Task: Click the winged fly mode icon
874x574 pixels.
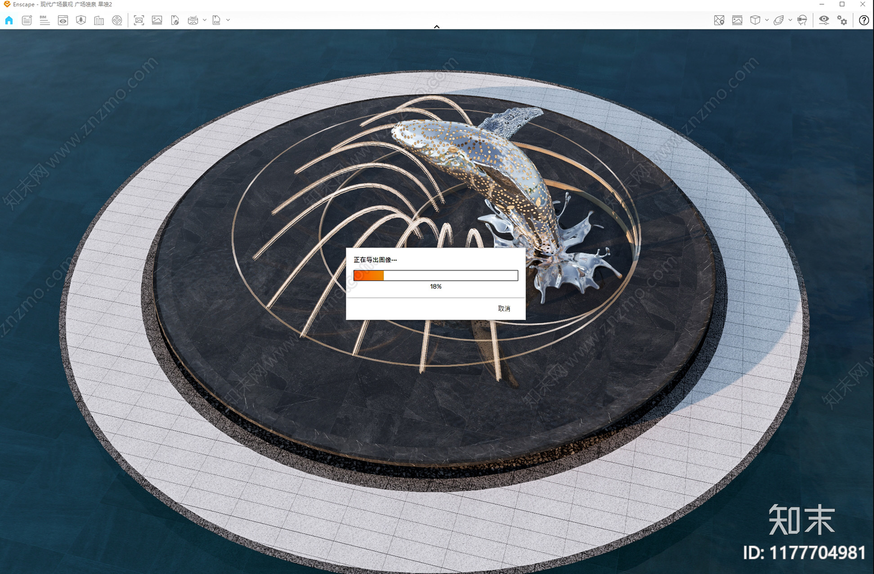Action: [x=779, y=20]
